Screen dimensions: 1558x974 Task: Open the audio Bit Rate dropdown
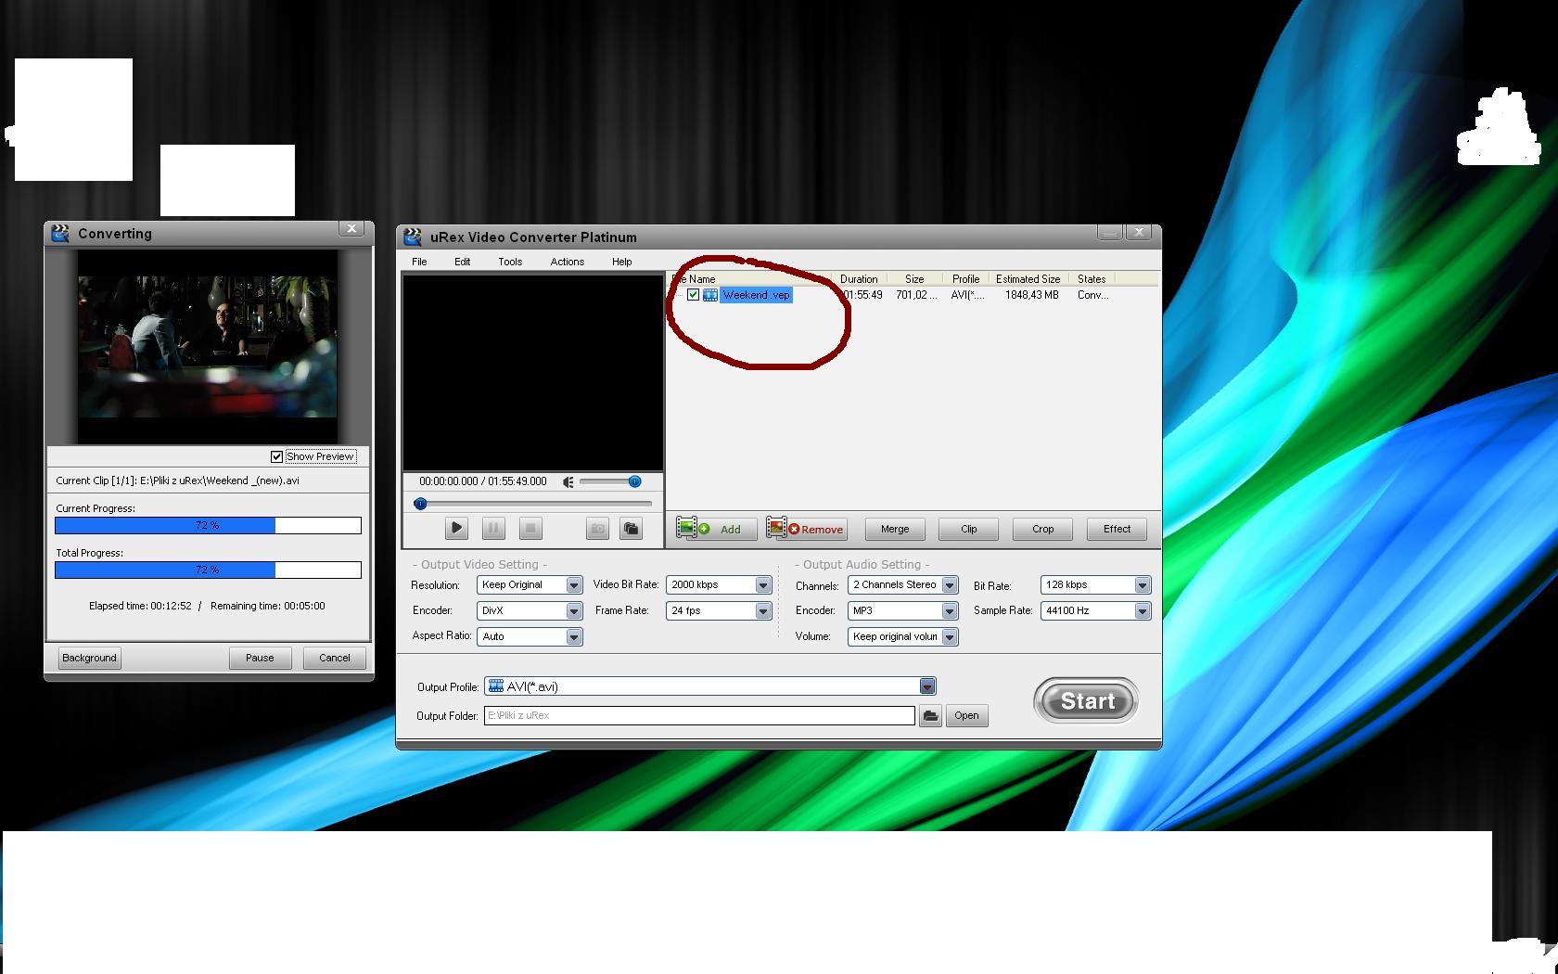point(1142,584)
